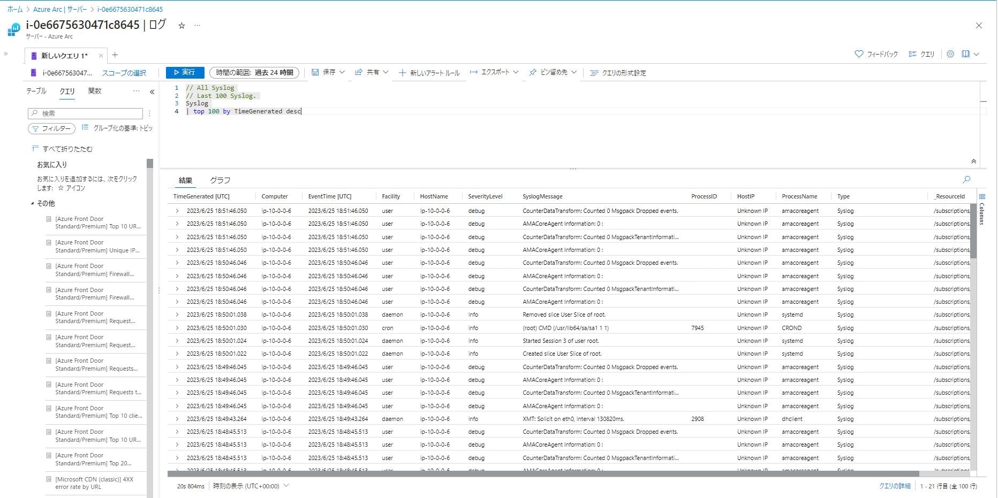The height and width of the screenshot is (498, 998).
Task: Click スコープの選択 link
Action: point(124,73)
